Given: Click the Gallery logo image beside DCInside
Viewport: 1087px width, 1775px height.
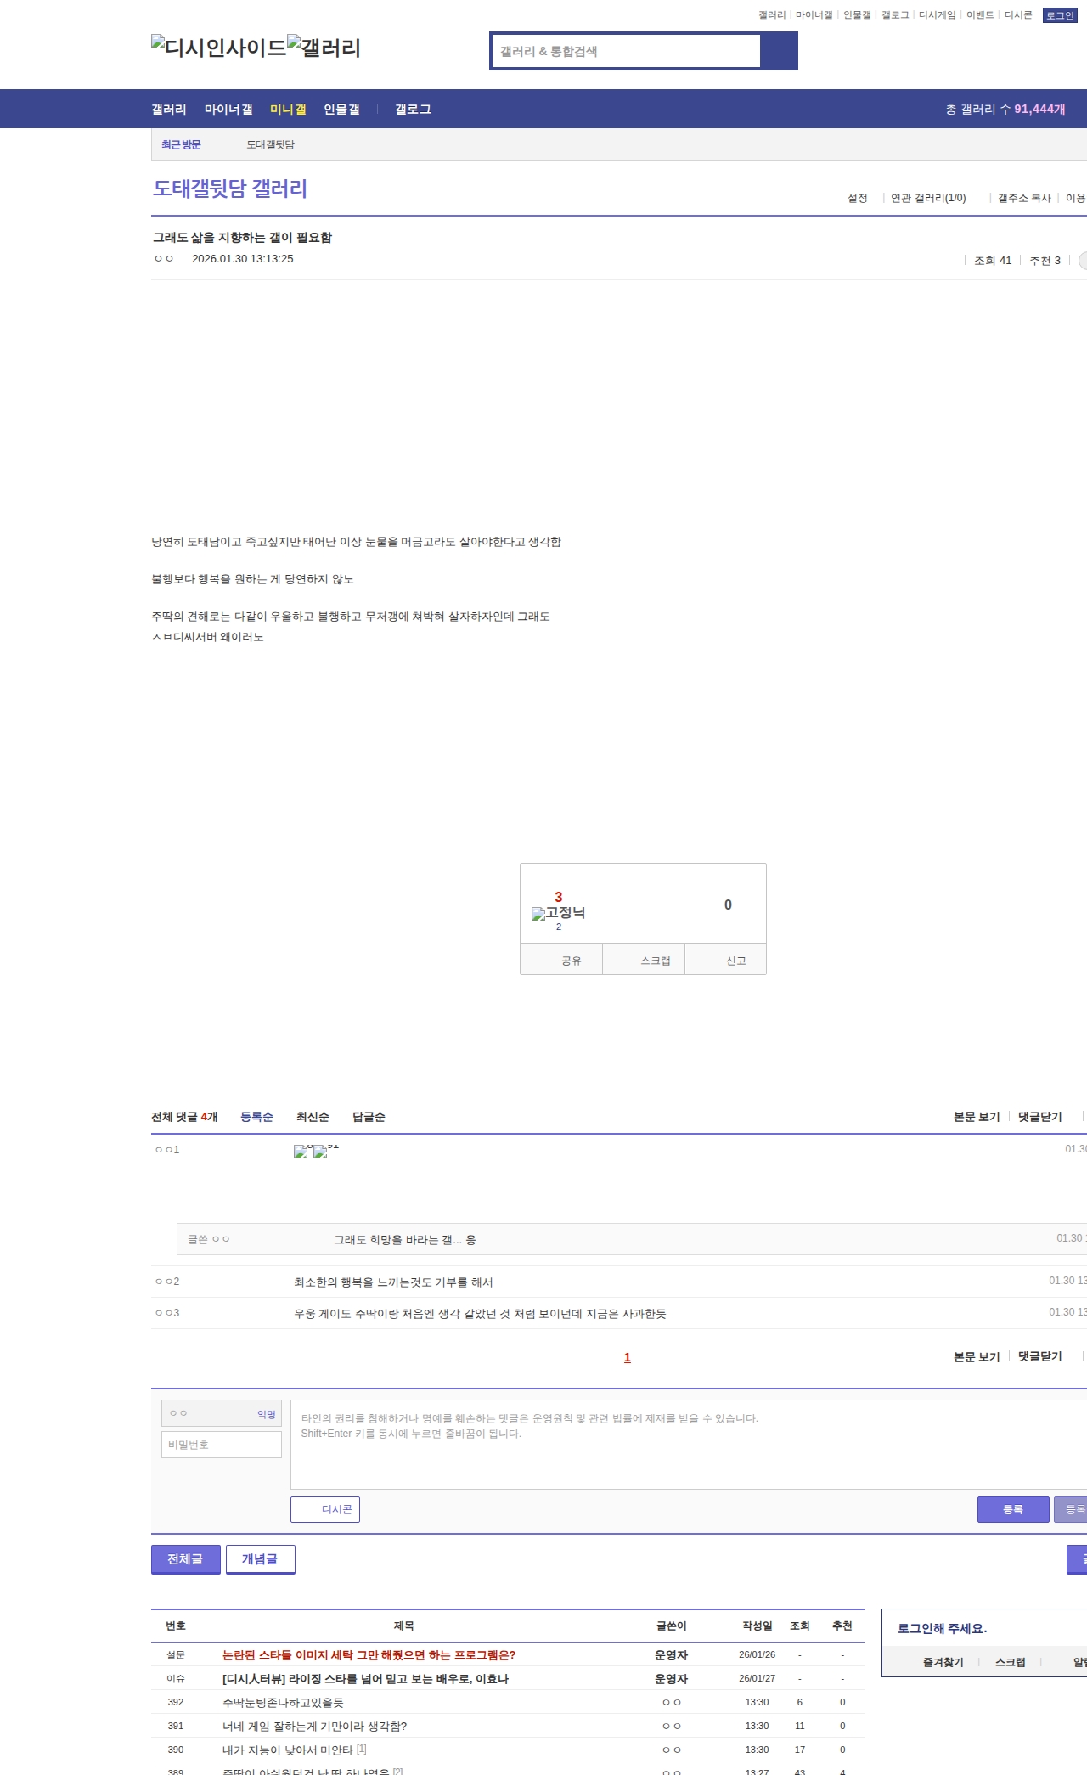Looking at the screenshot, I should point(324,48).
